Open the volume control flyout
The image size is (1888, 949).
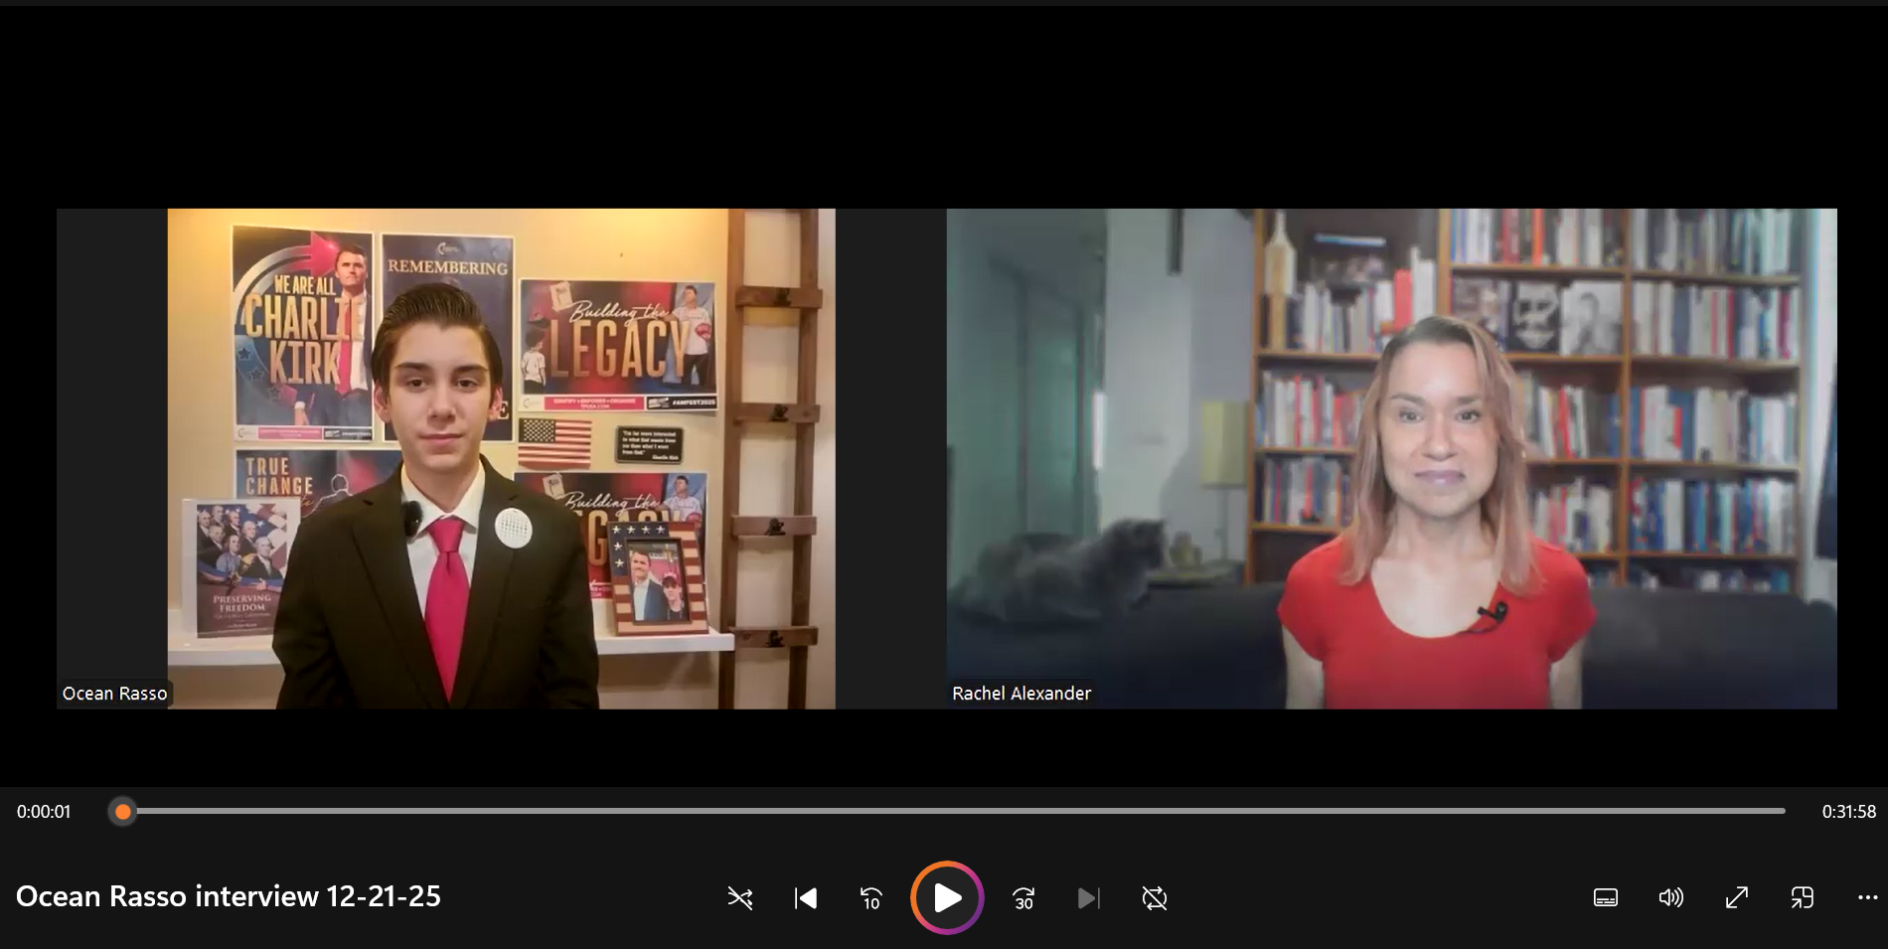1670,898
